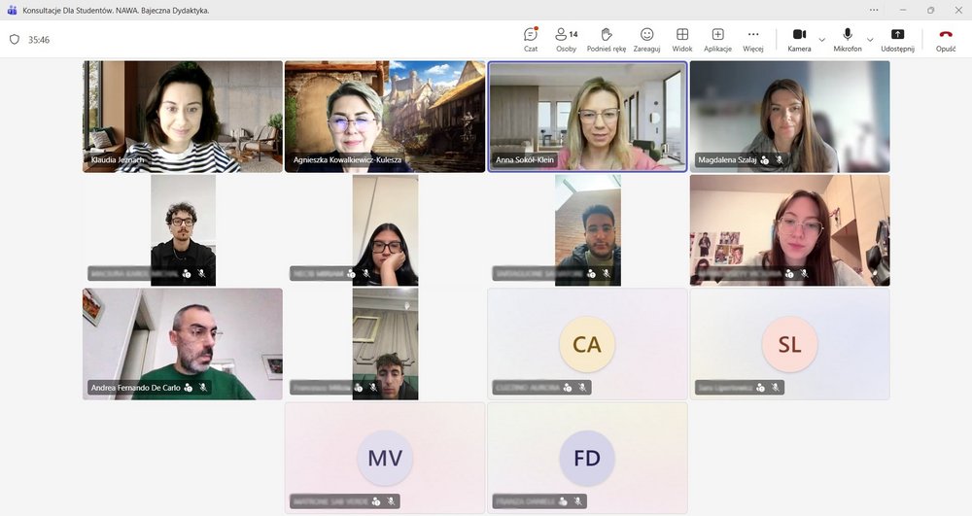Select Magdalena Szalaj video tile
Screen dimensions: 972x516
point(789,117)
